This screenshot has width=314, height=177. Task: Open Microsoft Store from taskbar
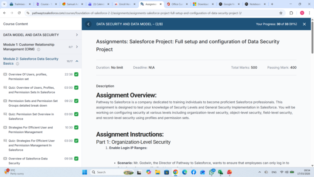(x=167, y=172)
